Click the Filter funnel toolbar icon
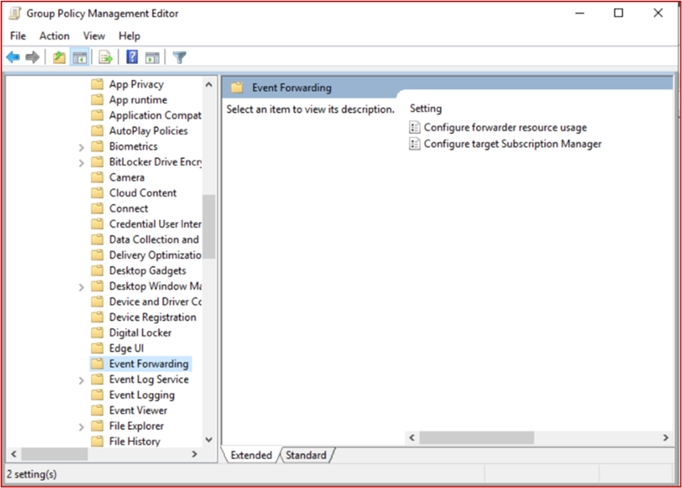The image size is (682, 488). 179,57
